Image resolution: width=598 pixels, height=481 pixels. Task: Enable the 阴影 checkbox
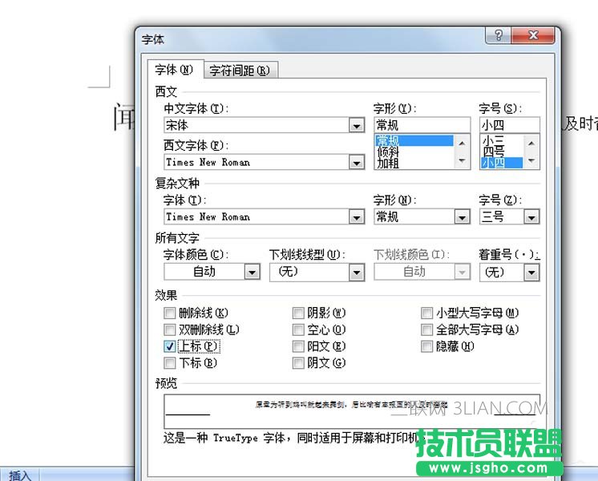coord(298,313)
